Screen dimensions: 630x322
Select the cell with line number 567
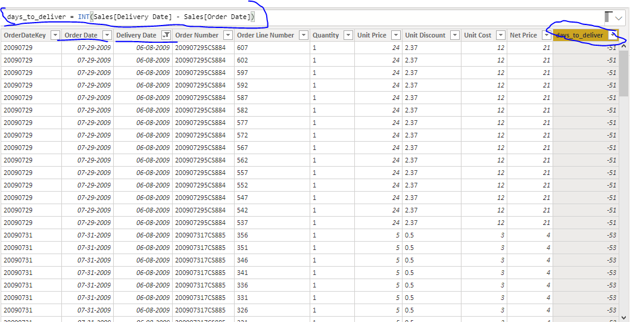point(272,148)
